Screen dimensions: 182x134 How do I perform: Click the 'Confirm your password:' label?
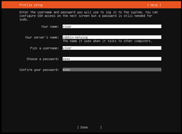tap(39, 70)
